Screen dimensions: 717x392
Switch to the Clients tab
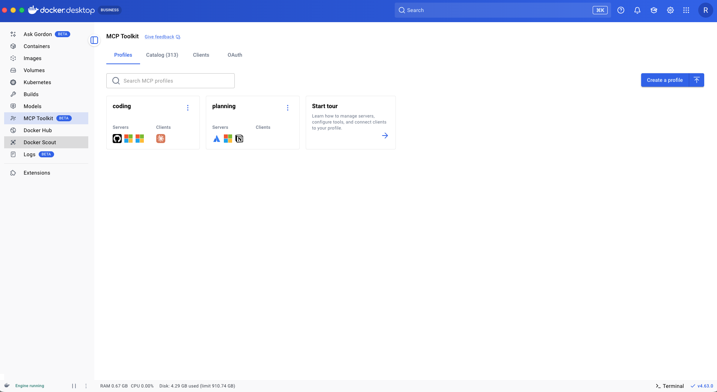coord(201,55)
